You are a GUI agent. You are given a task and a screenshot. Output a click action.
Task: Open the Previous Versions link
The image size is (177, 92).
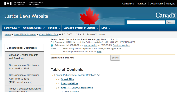pyautogui.click(x=121, y=45)
